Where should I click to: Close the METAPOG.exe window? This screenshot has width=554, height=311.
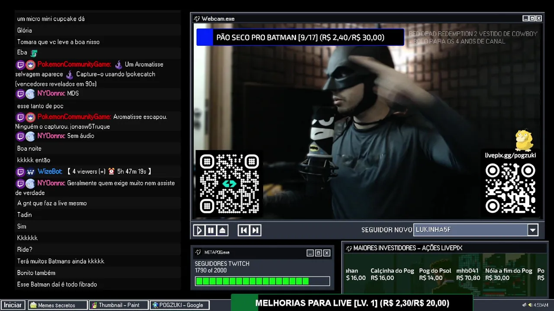coord(327,253)
